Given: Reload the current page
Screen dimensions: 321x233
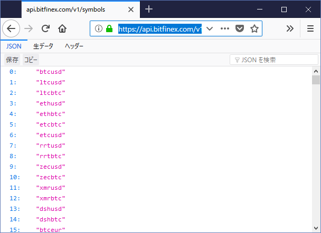Looking at the screenshot, I should coord(45,28).
